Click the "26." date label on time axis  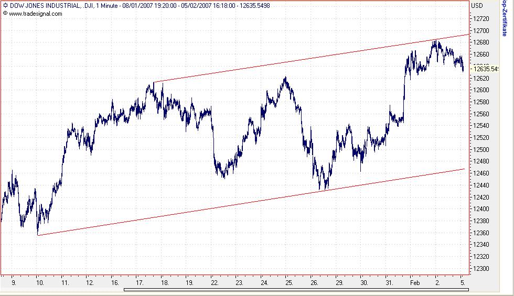click(x=314, y=282)
